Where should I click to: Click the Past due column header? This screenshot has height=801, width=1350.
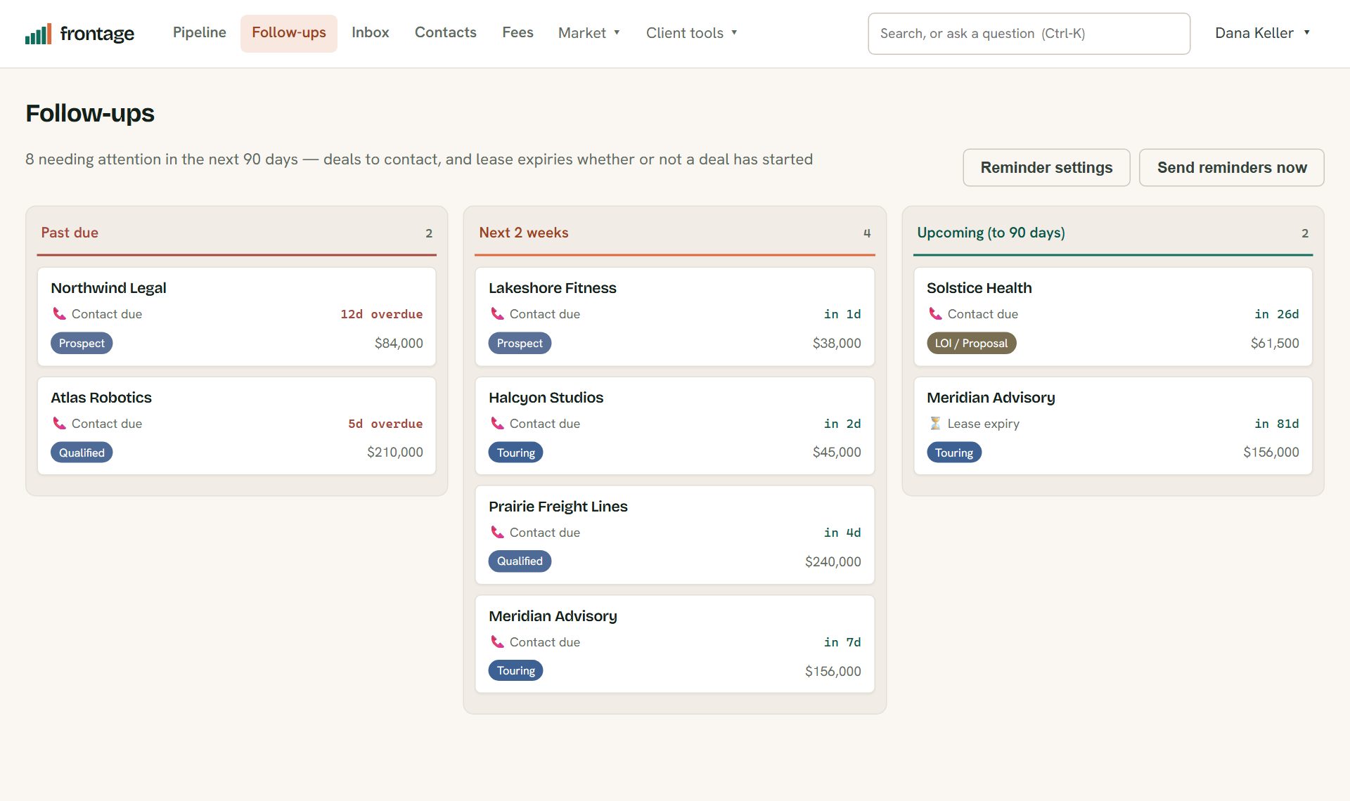pyautogui.click(x=237, y=233)
